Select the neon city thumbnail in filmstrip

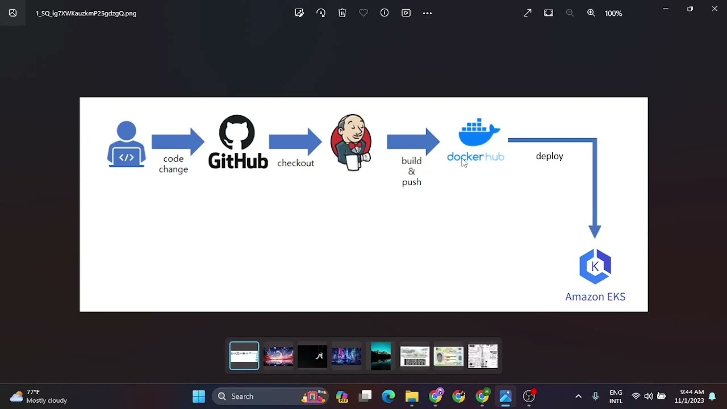tap(346, 356)
